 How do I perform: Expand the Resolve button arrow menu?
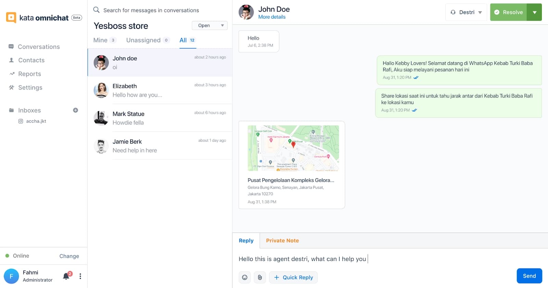tap(534, 12)
